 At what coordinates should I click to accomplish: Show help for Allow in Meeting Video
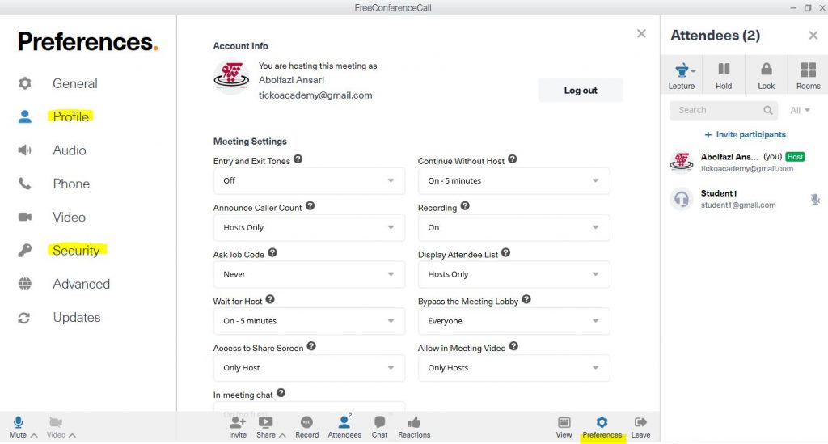tap(513, 346)
